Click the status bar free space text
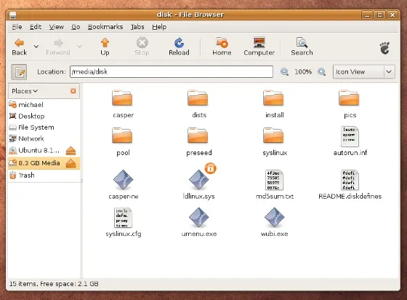407x300 pixels. point(69,284)
